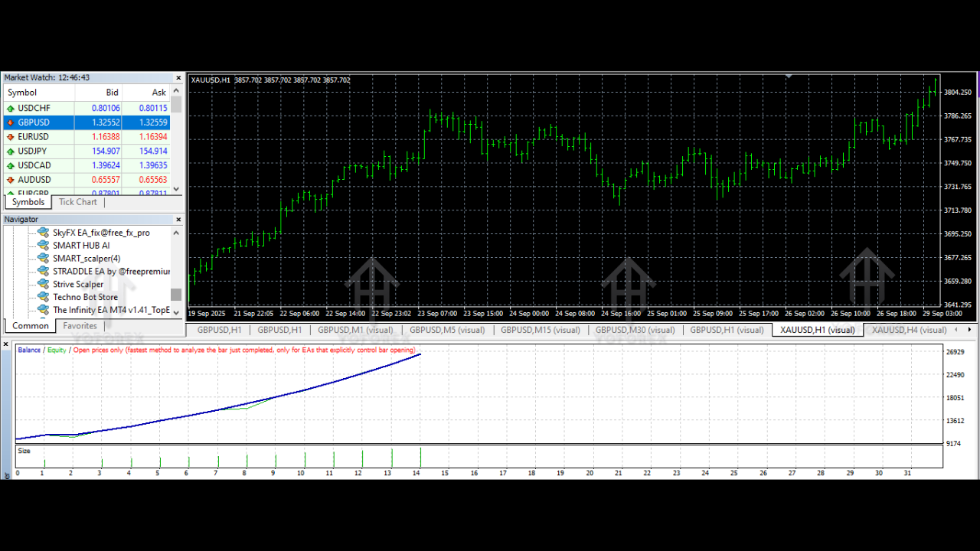Open the Favorites tab in Navigator
This screenshot has height=551, width=980.
point(80,326)
